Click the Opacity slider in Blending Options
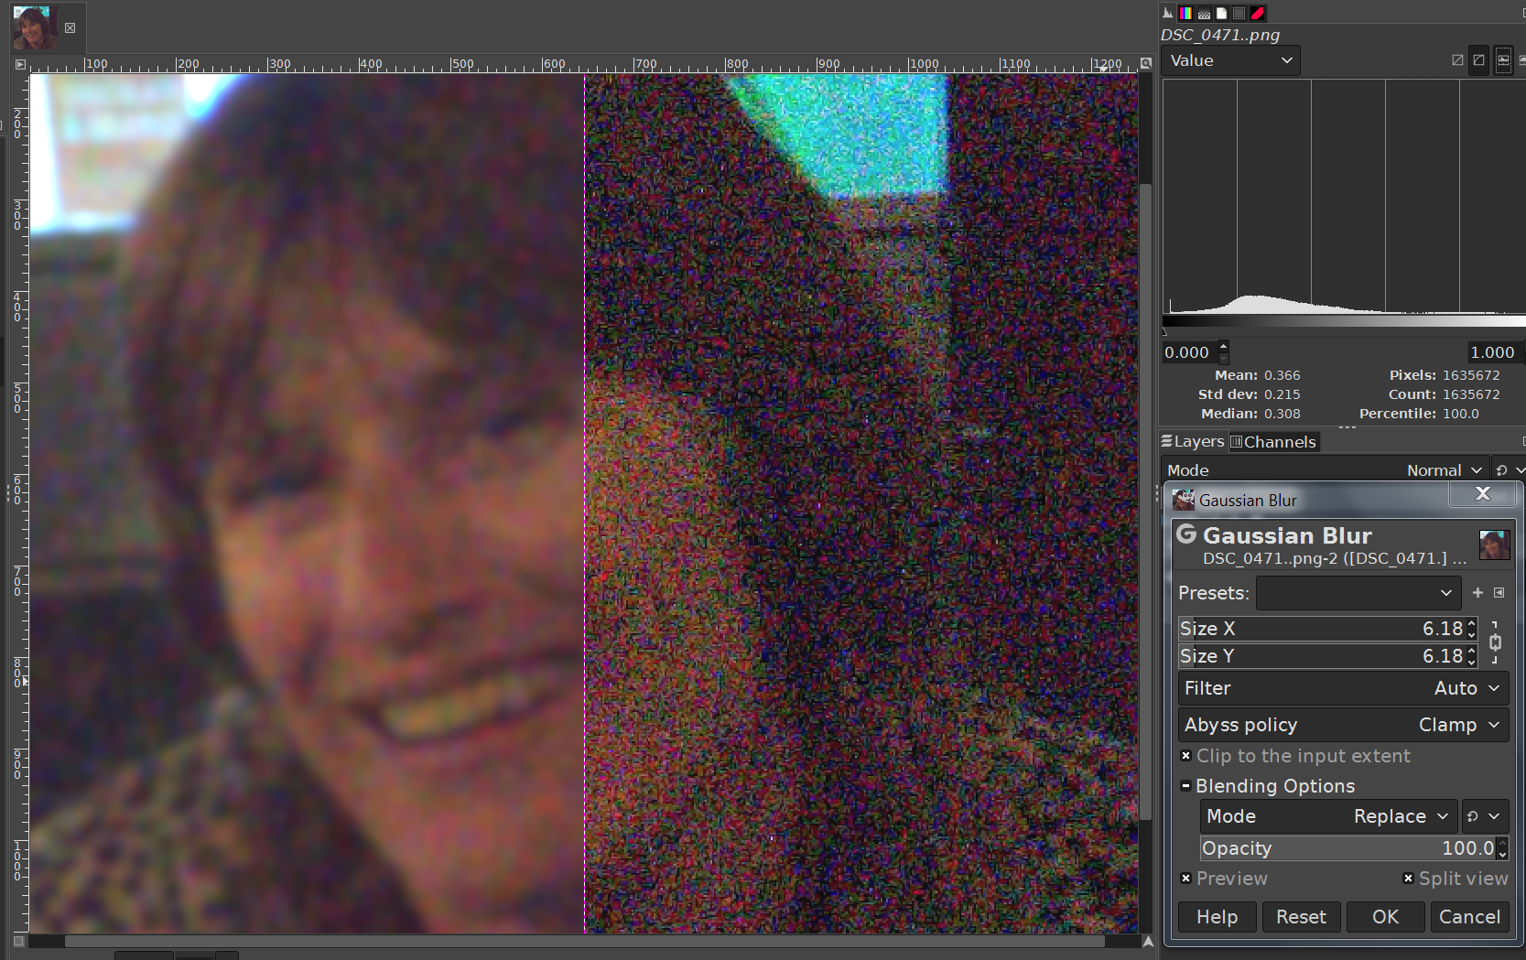1526x960 pixels. coord(1346,848)
